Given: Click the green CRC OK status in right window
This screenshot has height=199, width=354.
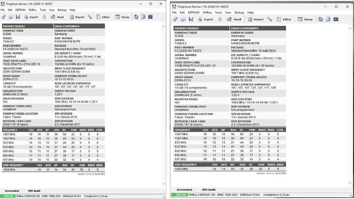Looking at the screenshot, I should [180, 195].
